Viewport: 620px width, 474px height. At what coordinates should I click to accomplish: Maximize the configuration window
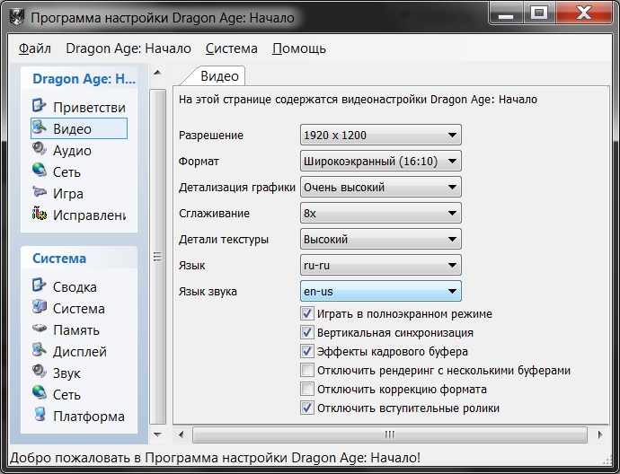[539, 14]
